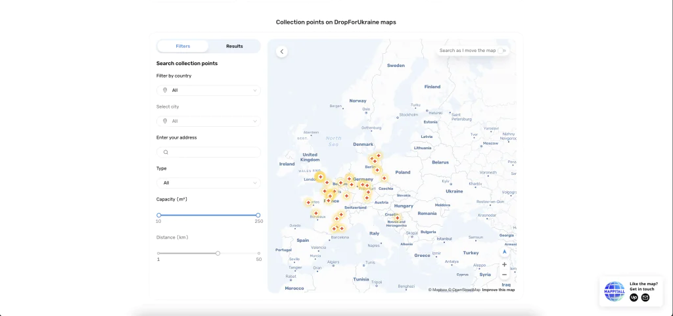Screen dimensions: 673x316
Task: Click the 'Like the map? Get in touch' text
Action: [x=643, y=286]
